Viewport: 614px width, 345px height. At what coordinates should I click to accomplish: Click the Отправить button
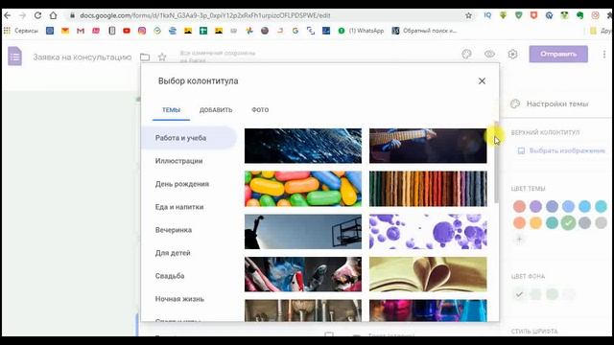[x=558, y=54]
